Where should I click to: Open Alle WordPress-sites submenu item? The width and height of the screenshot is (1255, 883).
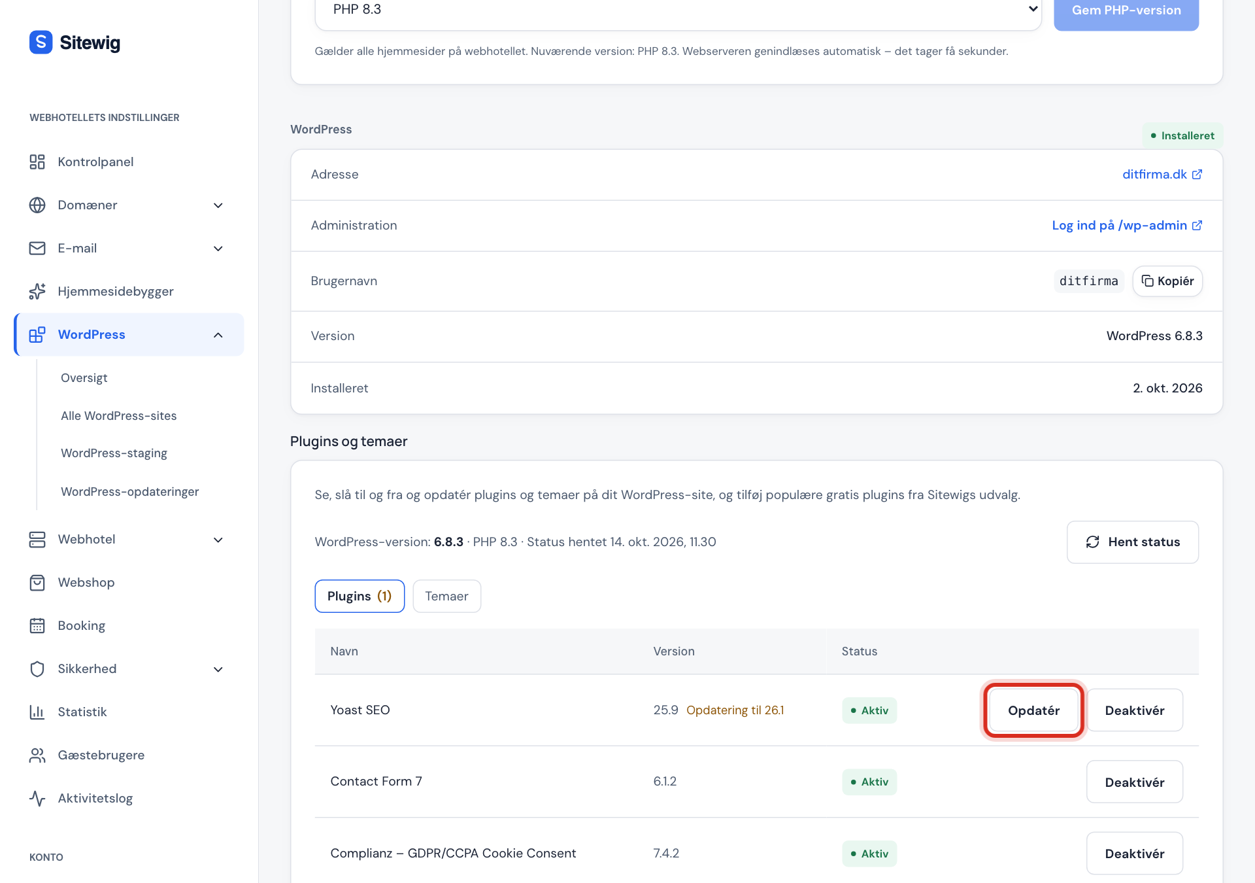pyautogui.click(x=119, y=415)
